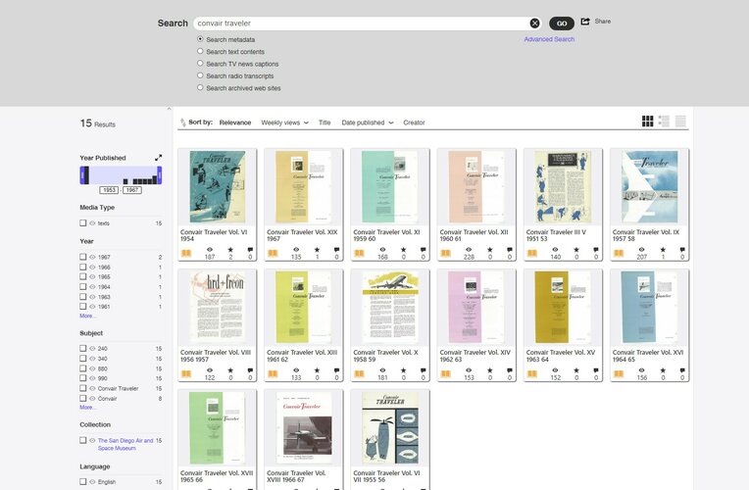Click the book icon on Vol. XV 1963 64
Image resolution: width=749 pixels, height=490 pixels.
pos(531,373)
